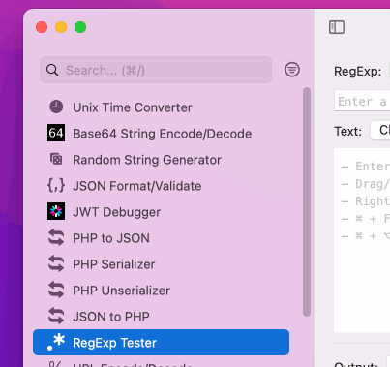Screen dimensions: 390x367
Task: Focus the Search tools field
Action: [x=156, y=70]
